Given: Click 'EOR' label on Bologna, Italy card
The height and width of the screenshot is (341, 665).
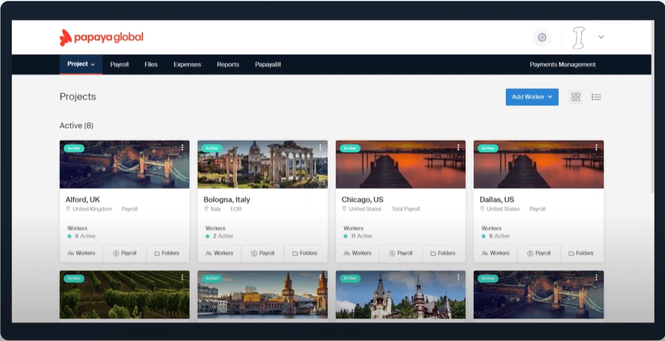Looking at the screenshot, I should coord(236,209).
